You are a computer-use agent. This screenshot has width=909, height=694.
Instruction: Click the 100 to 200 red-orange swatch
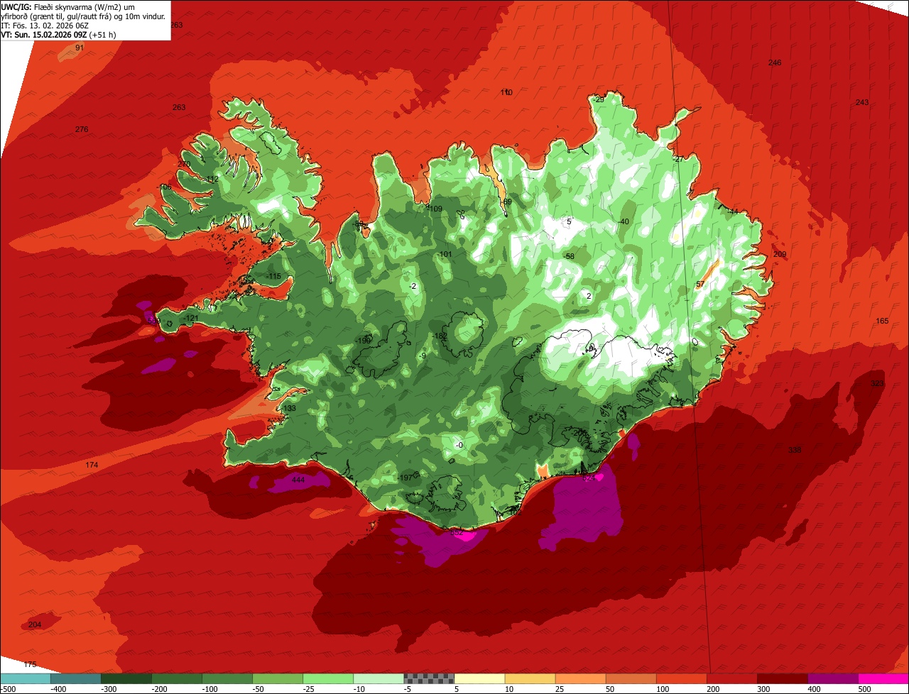(x=681, y=678)
